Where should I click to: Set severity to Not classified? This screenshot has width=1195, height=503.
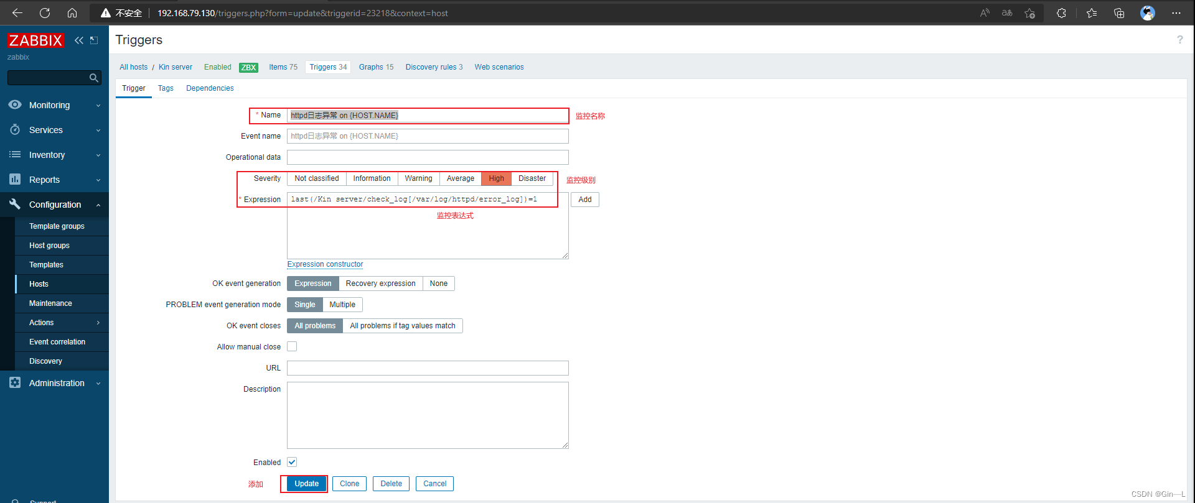pos(317,179)
